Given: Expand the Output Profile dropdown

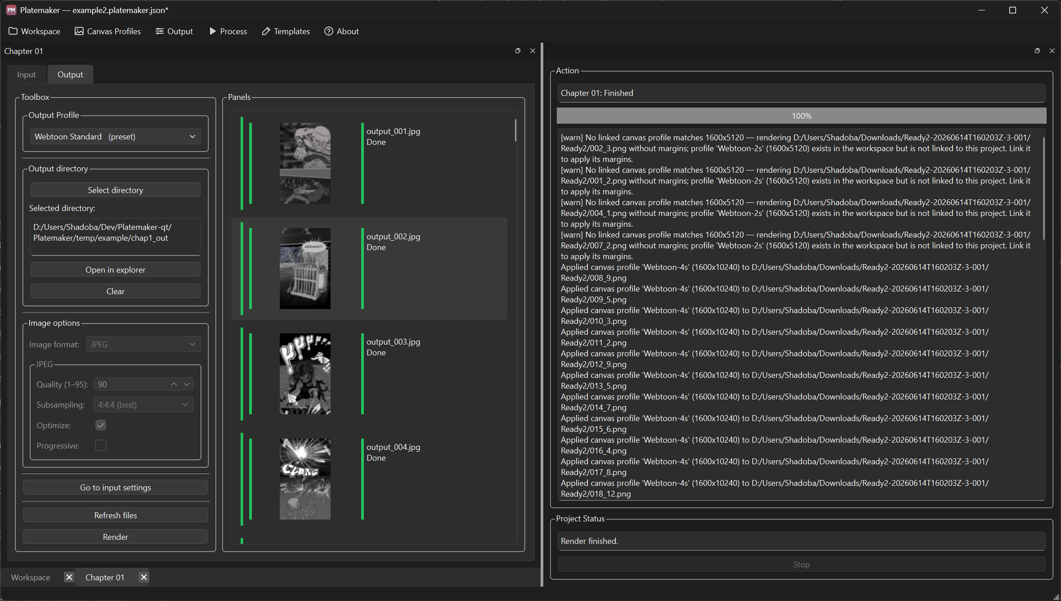Looking at the screenshot, I should point(116,137).
